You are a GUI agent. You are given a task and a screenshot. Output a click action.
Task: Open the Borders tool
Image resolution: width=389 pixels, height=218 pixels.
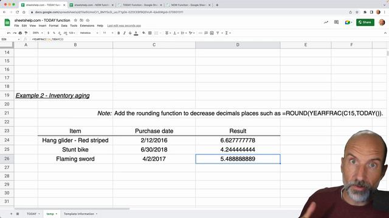tap(150, 33)
